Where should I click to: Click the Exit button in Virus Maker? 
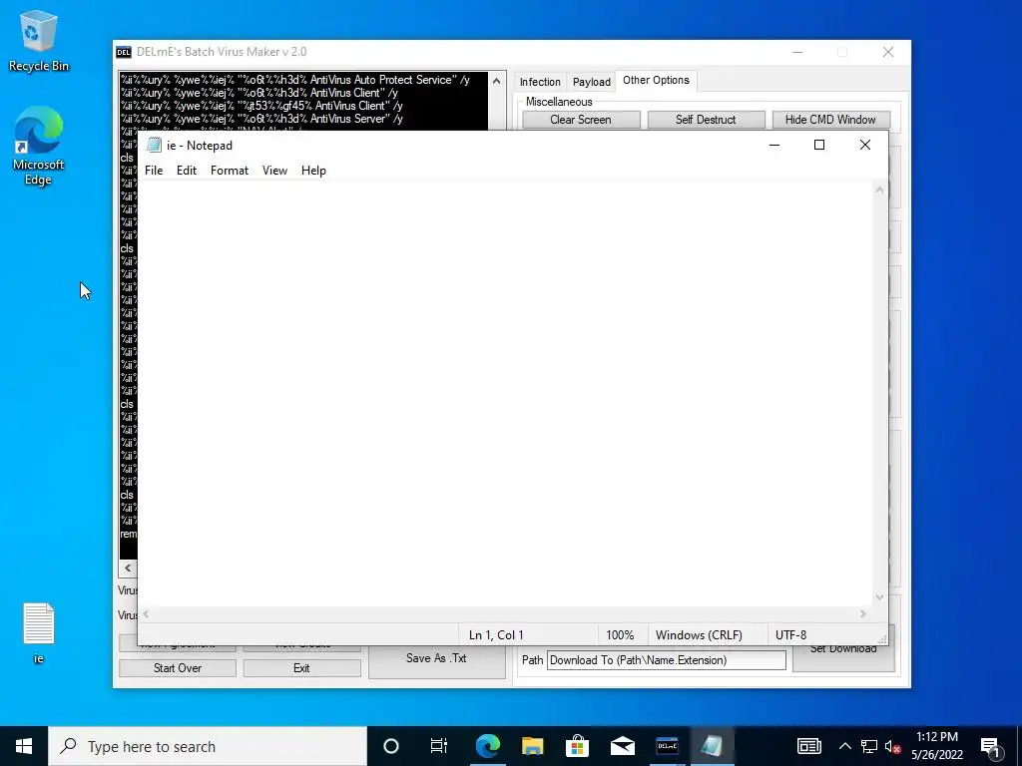301,668
